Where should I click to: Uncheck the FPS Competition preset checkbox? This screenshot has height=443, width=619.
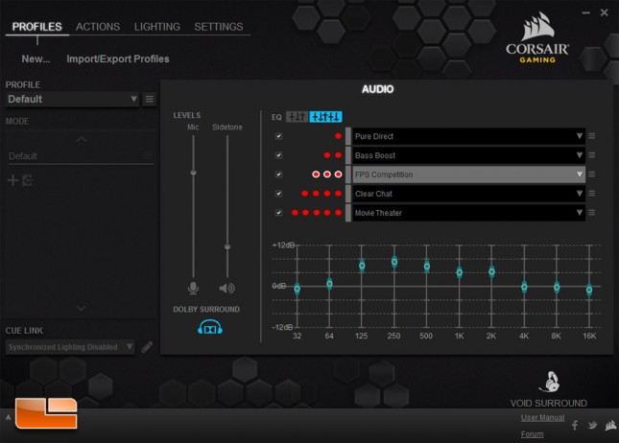click(278, 174)
